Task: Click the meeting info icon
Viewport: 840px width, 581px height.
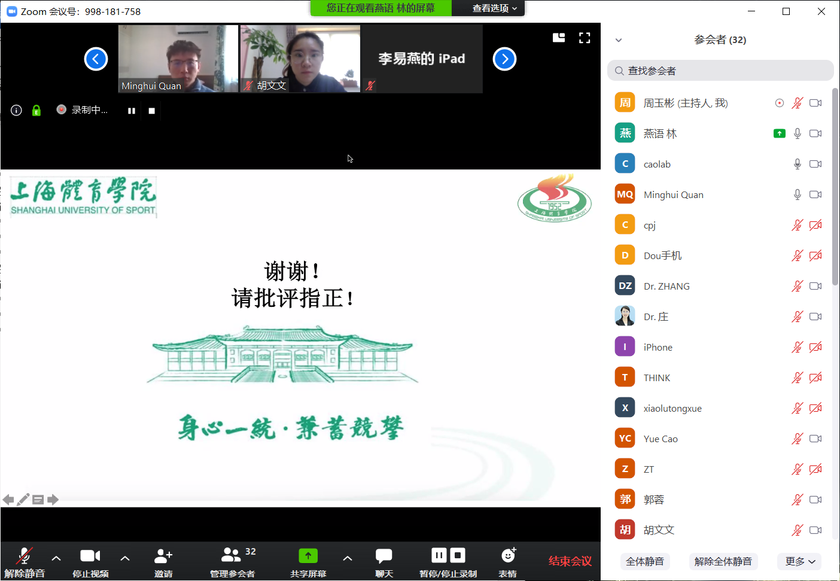Action: (x=17, y=110)
